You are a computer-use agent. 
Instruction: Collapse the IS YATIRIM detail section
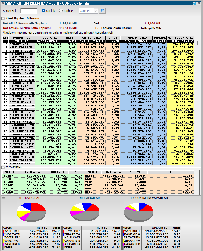coord(3,167)
